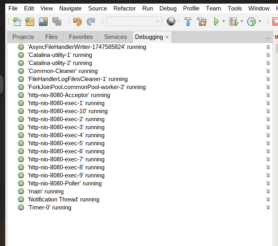Open the Profile Project dropdown arrow
The image size is (278, 246).
coord(260,21)
